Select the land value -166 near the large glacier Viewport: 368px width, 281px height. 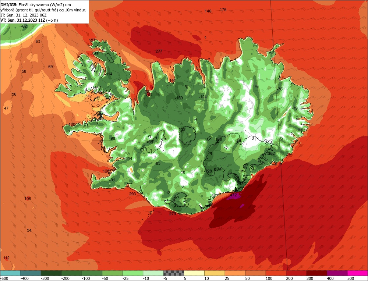pos(217,139)
